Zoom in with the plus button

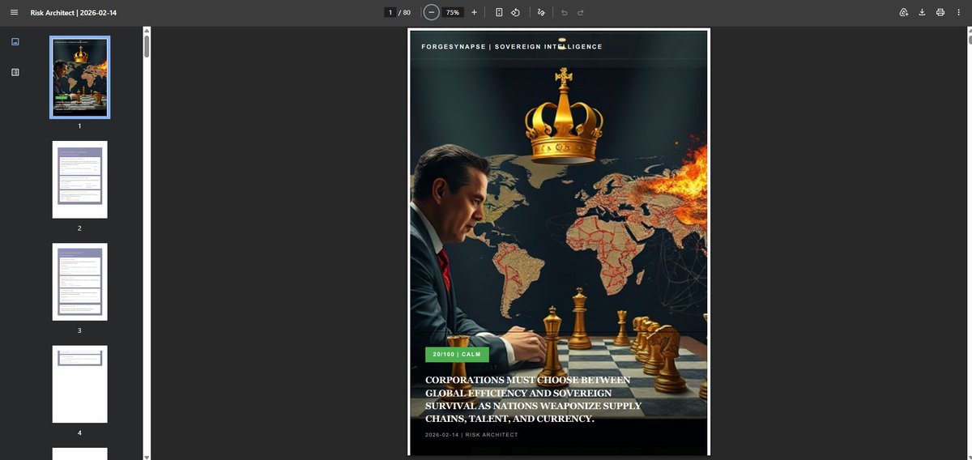(475, 12)
